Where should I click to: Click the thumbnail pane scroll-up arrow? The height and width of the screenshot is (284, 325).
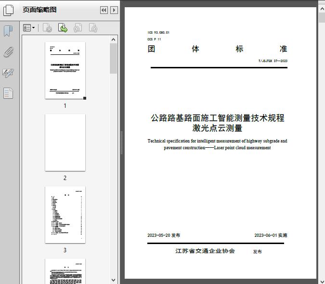(113, 39)
